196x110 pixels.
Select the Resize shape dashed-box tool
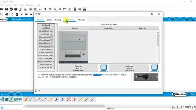pos(11,14)
